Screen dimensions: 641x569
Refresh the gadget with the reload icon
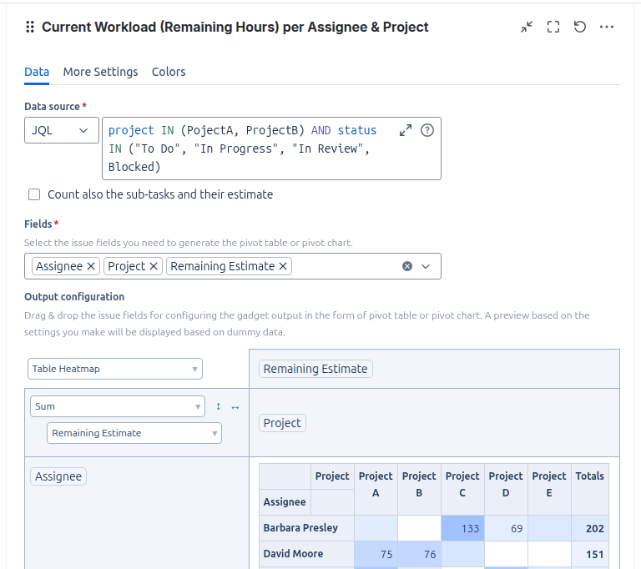580,27
